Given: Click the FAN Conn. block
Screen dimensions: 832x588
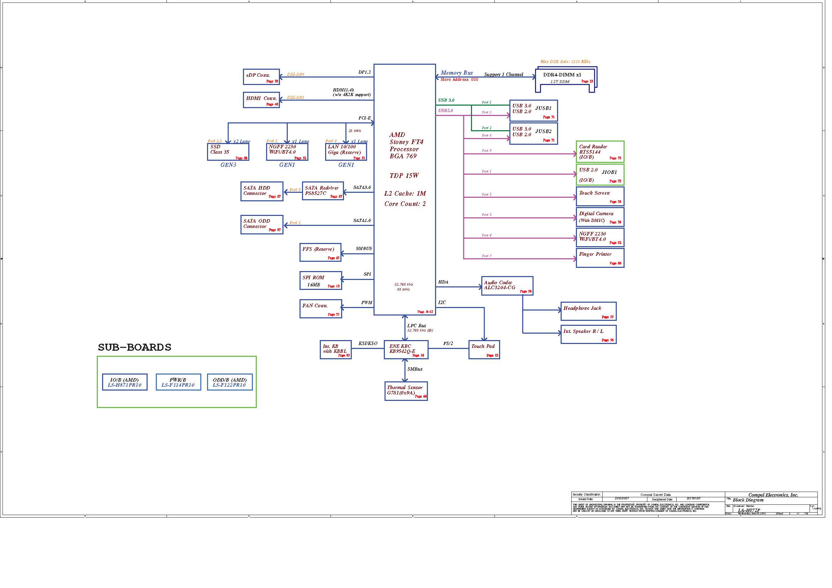Looking at the screenshot, I should (x=321, y=309).
